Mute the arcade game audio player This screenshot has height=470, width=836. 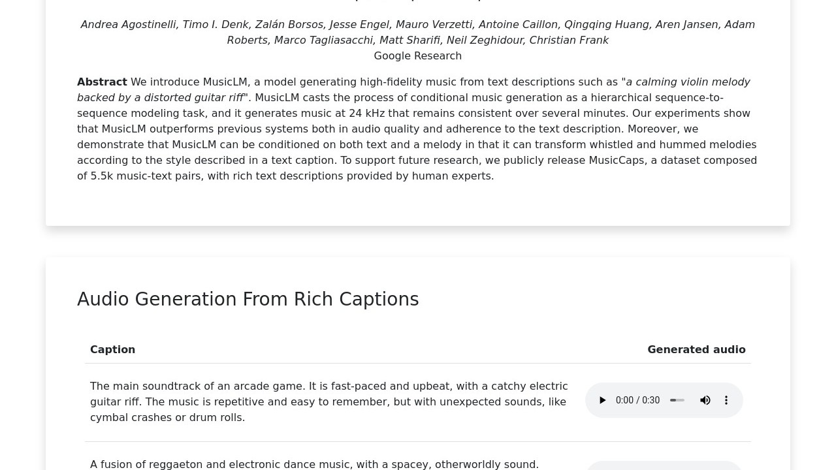pyautogui.click(x=705, y=400)
